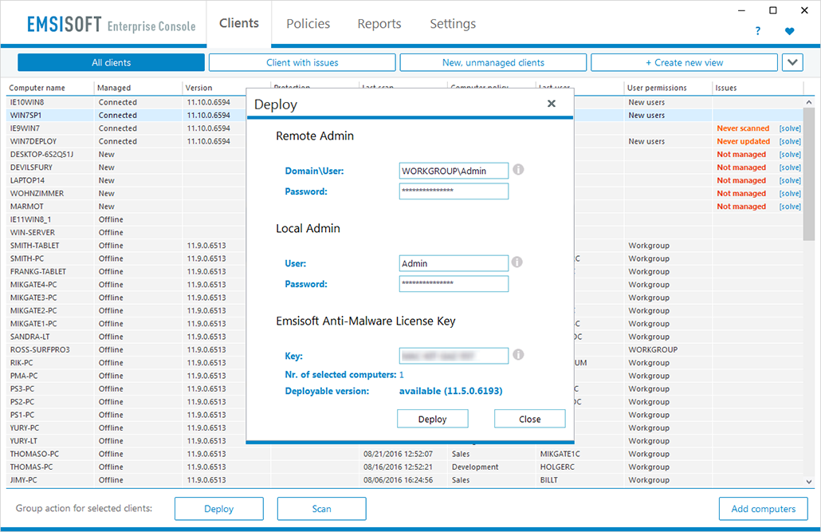
Task: Select New, unmanaged clients view
Action: 493,62
